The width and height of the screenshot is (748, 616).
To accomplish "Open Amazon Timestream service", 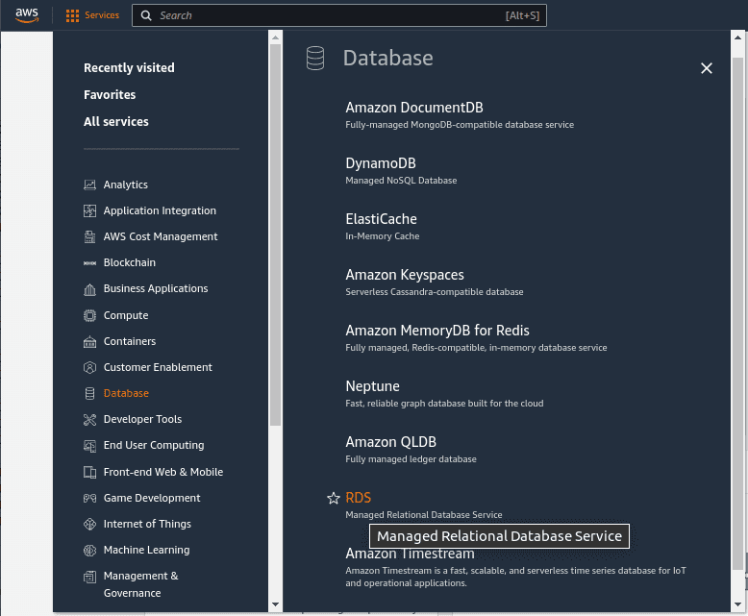I will click(x=410, y=554).
